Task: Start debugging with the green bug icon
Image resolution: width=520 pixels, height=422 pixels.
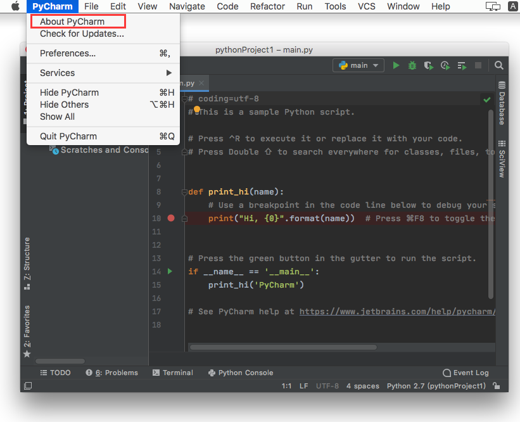Action: (412, 65)
